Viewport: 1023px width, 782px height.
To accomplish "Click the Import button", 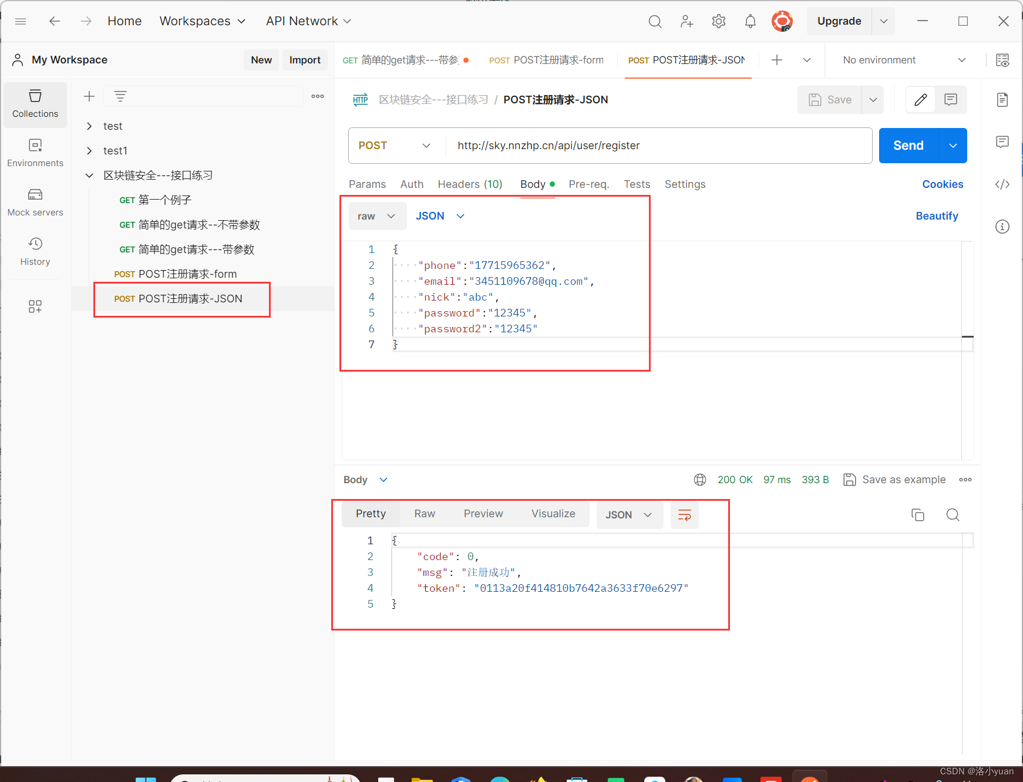I will click(305, 60).
